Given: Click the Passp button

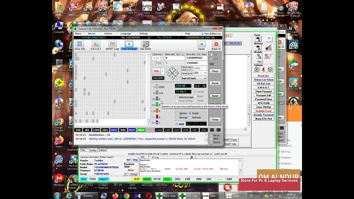Looking at the screenshot, I should pos(215,119).
